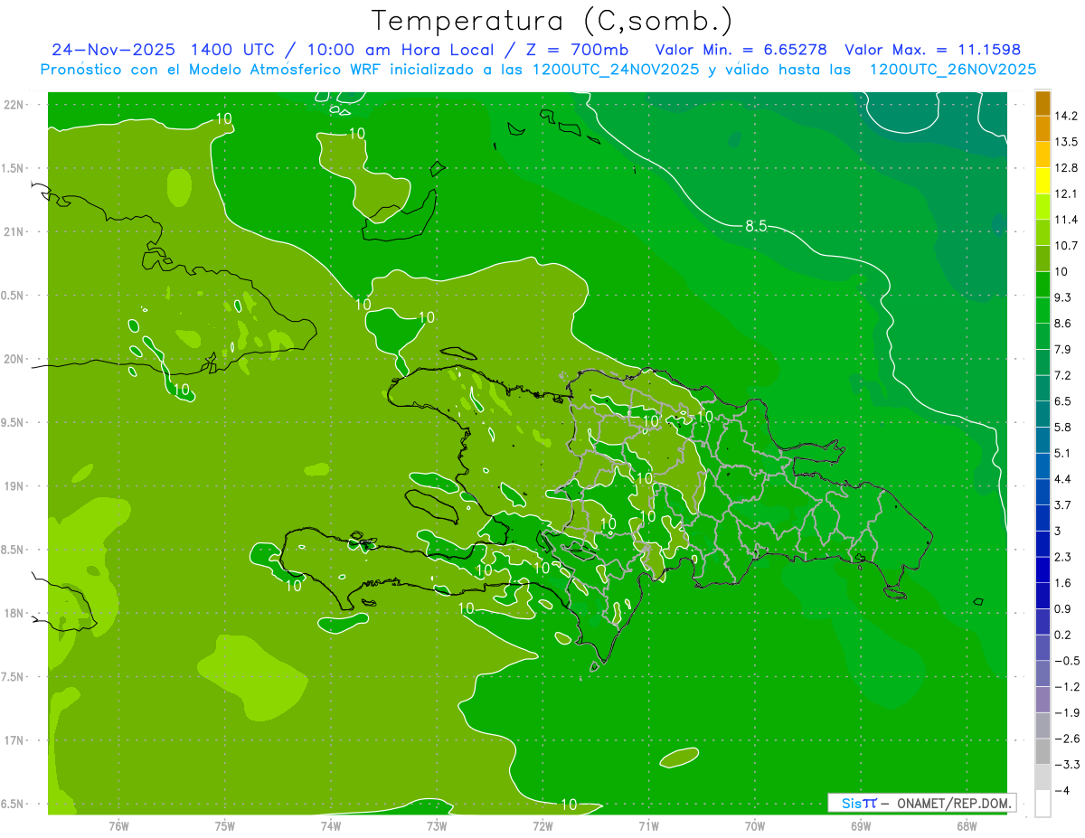The image size is (1085, 838).
Task: Click the "21N" latitude label
Action: tap(14, 232)
